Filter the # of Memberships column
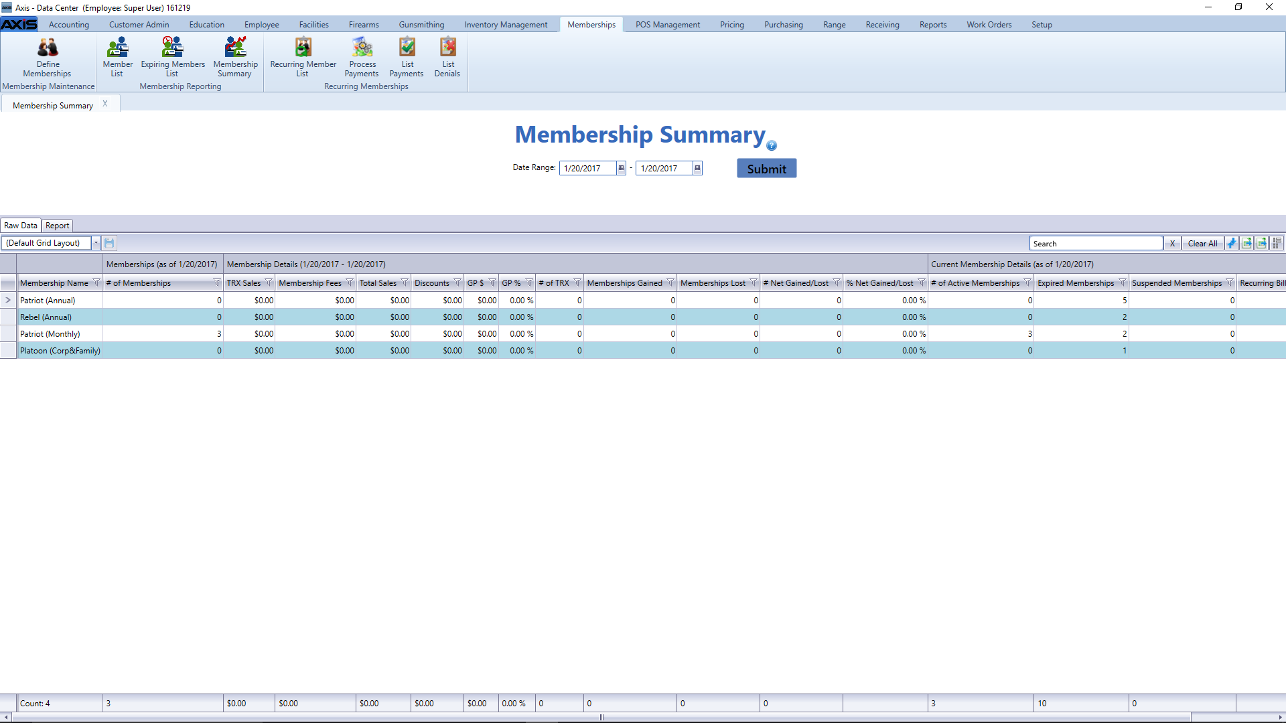This screenshot has width=1286, height=723. pyautogui.click(x=216, y=283)
